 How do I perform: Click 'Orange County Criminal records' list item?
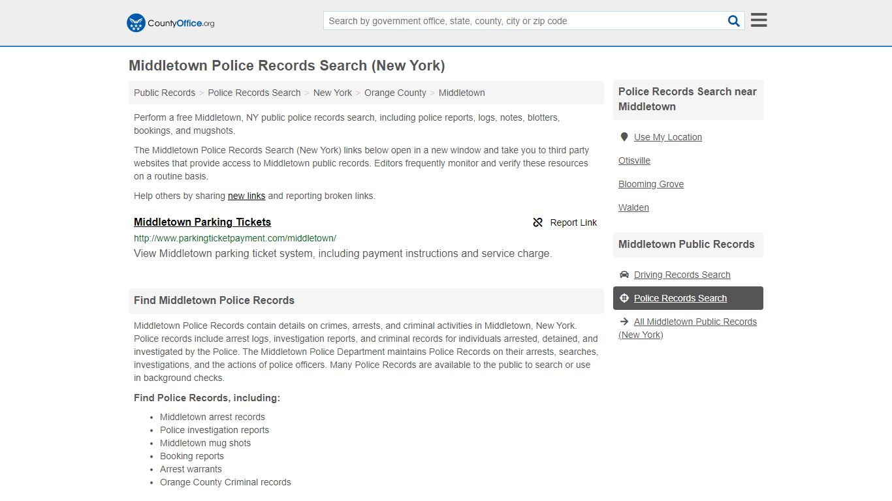click(225, 482)
